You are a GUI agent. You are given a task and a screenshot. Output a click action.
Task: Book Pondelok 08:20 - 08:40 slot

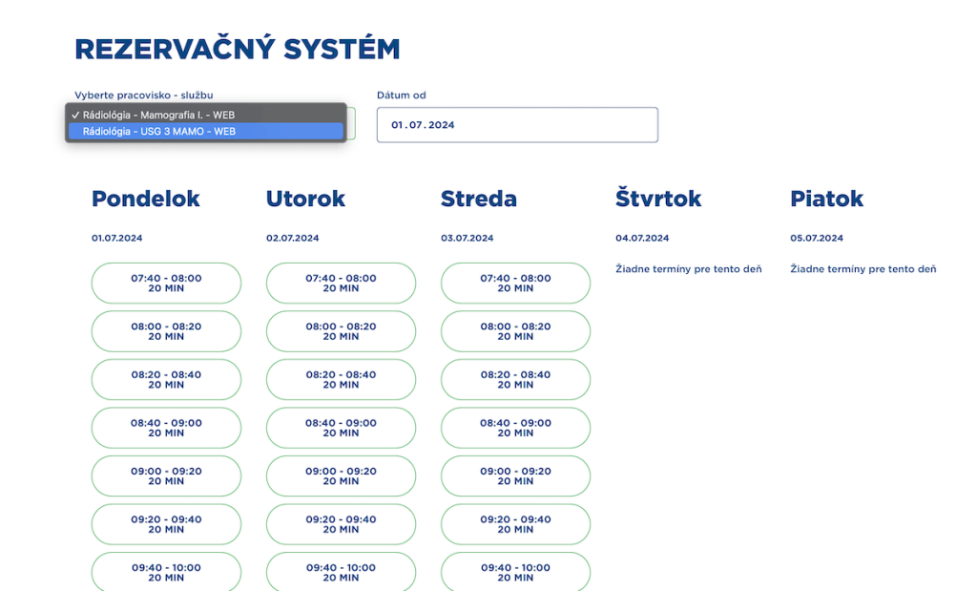166,380
